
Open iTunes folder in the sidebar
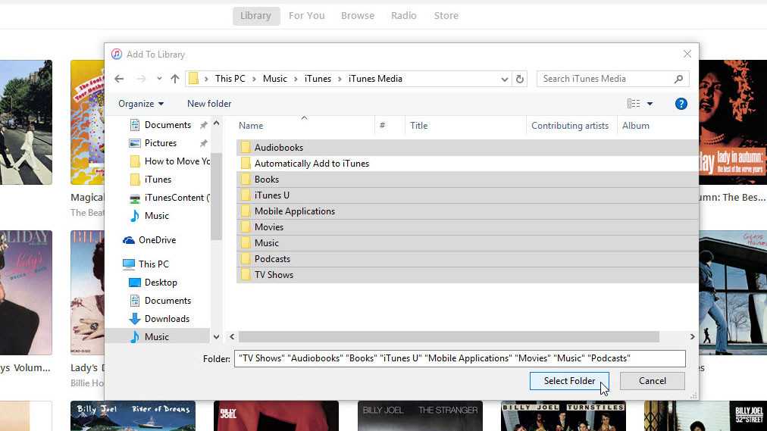151,180
